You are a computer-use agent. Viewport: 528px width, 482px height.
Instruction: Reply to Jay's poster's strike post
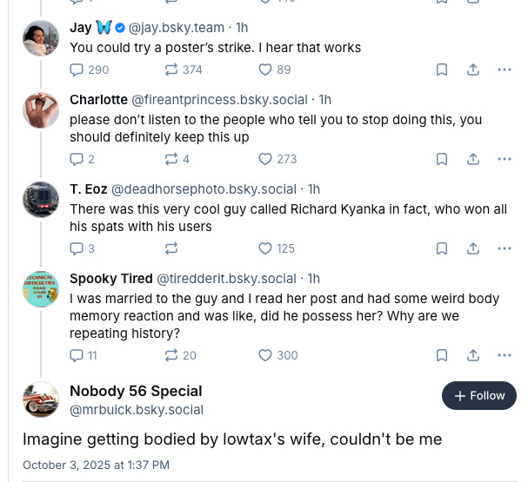(x=77, y=69)
